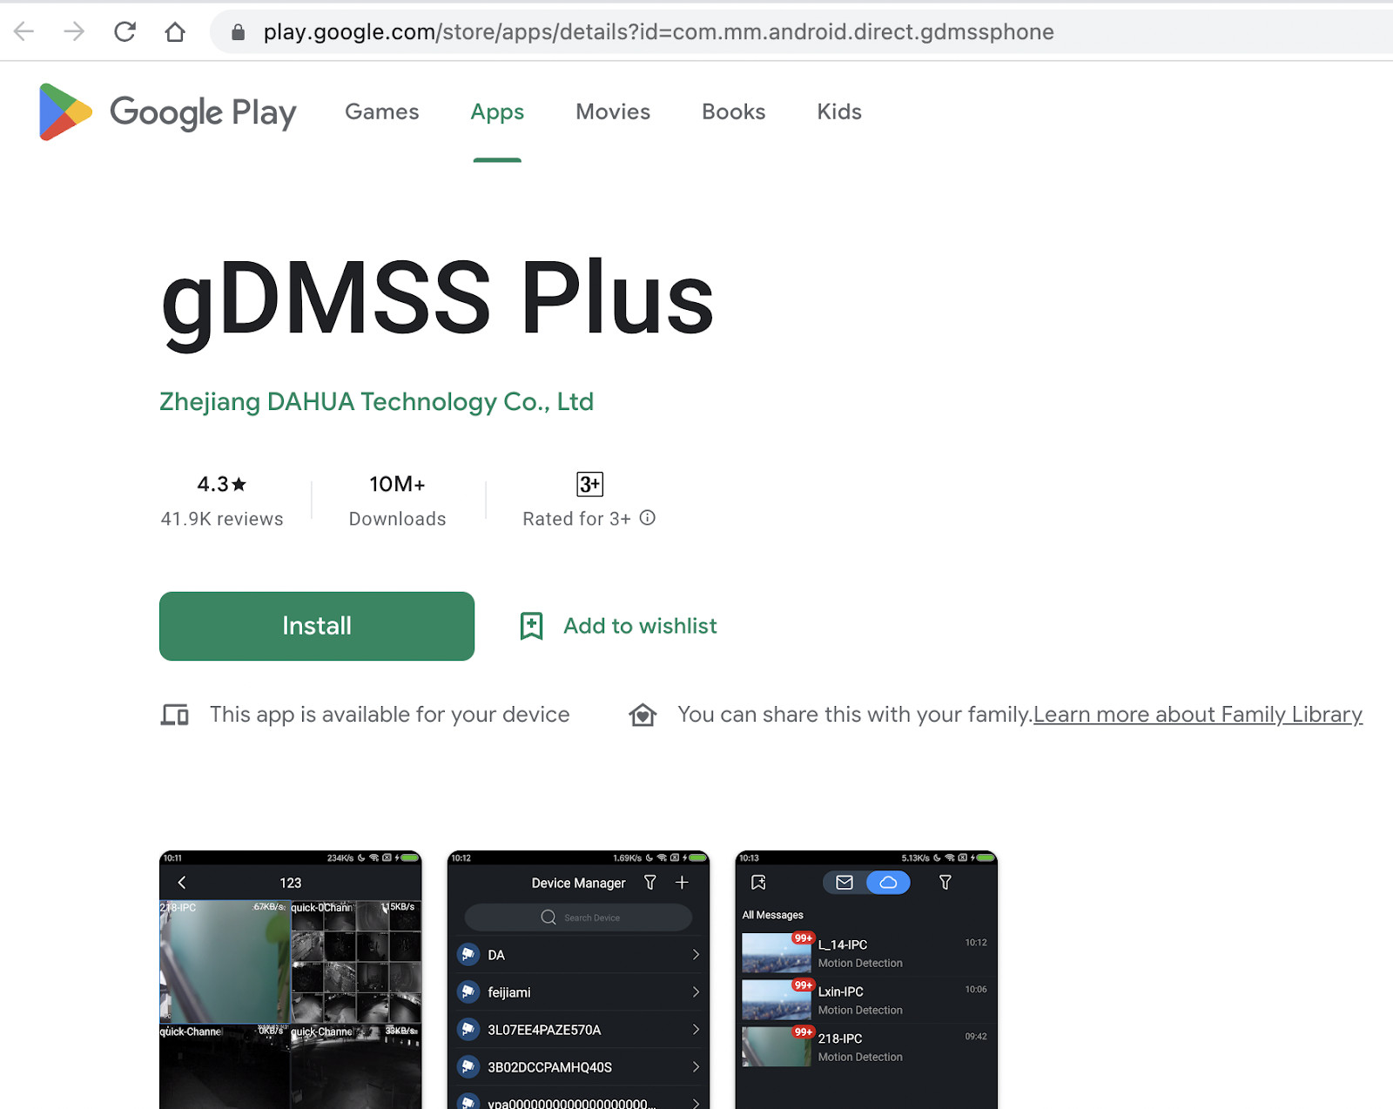Expand the feijiami device row chevron

696,992
